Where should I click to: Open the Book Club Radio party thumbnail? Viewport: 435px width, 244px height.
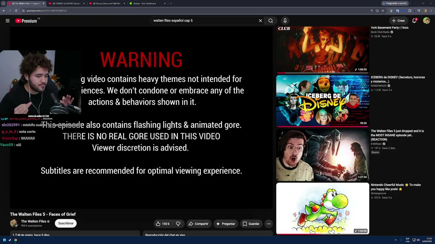point(323,49)
